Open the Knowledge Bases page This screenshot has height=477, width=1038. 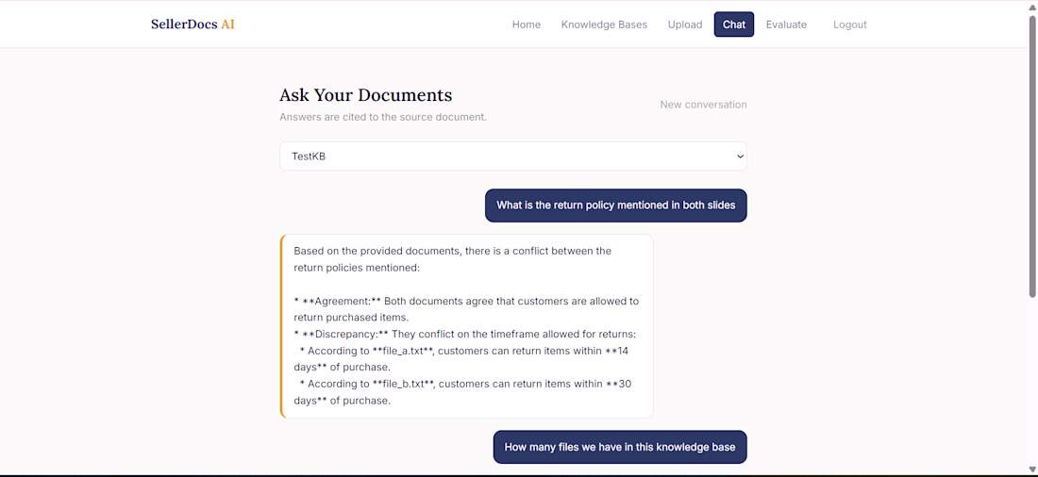coord(604,25)
